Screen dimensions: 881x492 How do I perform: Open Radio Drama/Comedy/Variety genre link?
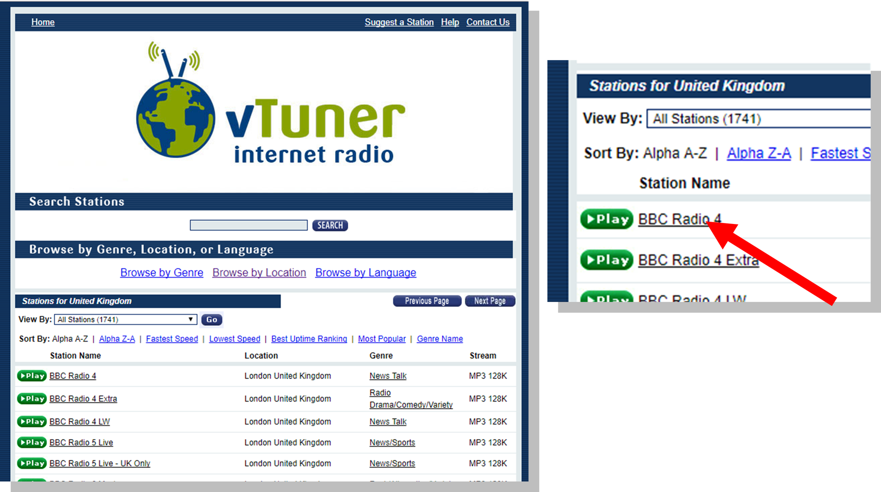(x=411, y=399)
